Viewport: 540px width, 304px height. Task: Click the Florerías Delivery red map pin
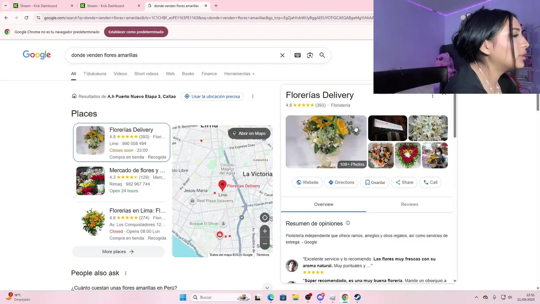pos(222,185)
